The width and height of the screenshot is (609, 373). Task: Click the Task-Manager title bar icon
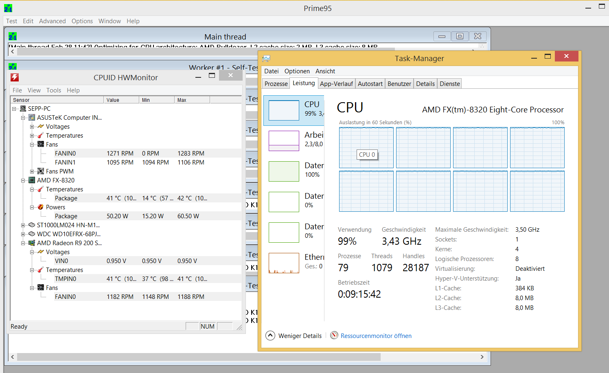coord(266,58)
